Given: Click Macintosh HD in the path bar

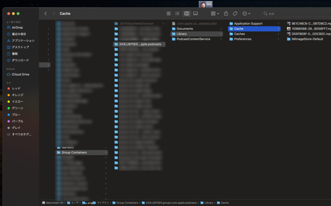Looking at the screenshot, I should click(53, 202).
